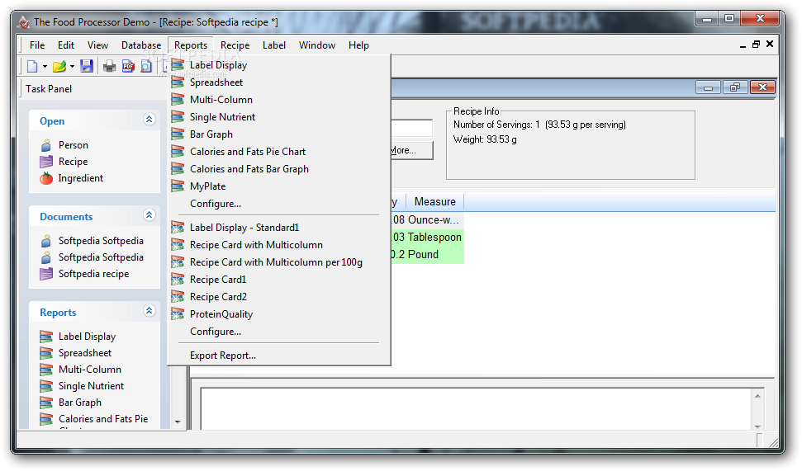Click the Open folder toolbar icon
802x471 pixels.
click(x=59, y=66)
